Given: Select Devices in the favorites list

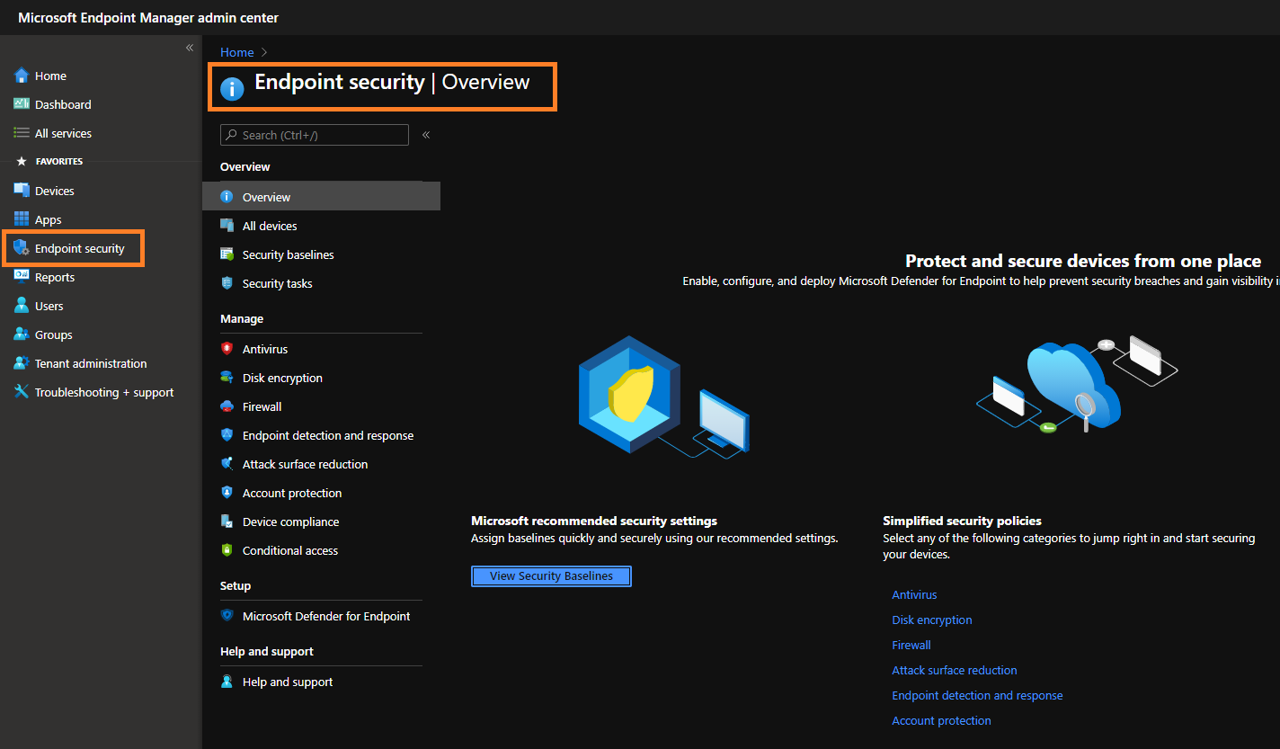Looking at the screenshot, I should click(54, 191).
